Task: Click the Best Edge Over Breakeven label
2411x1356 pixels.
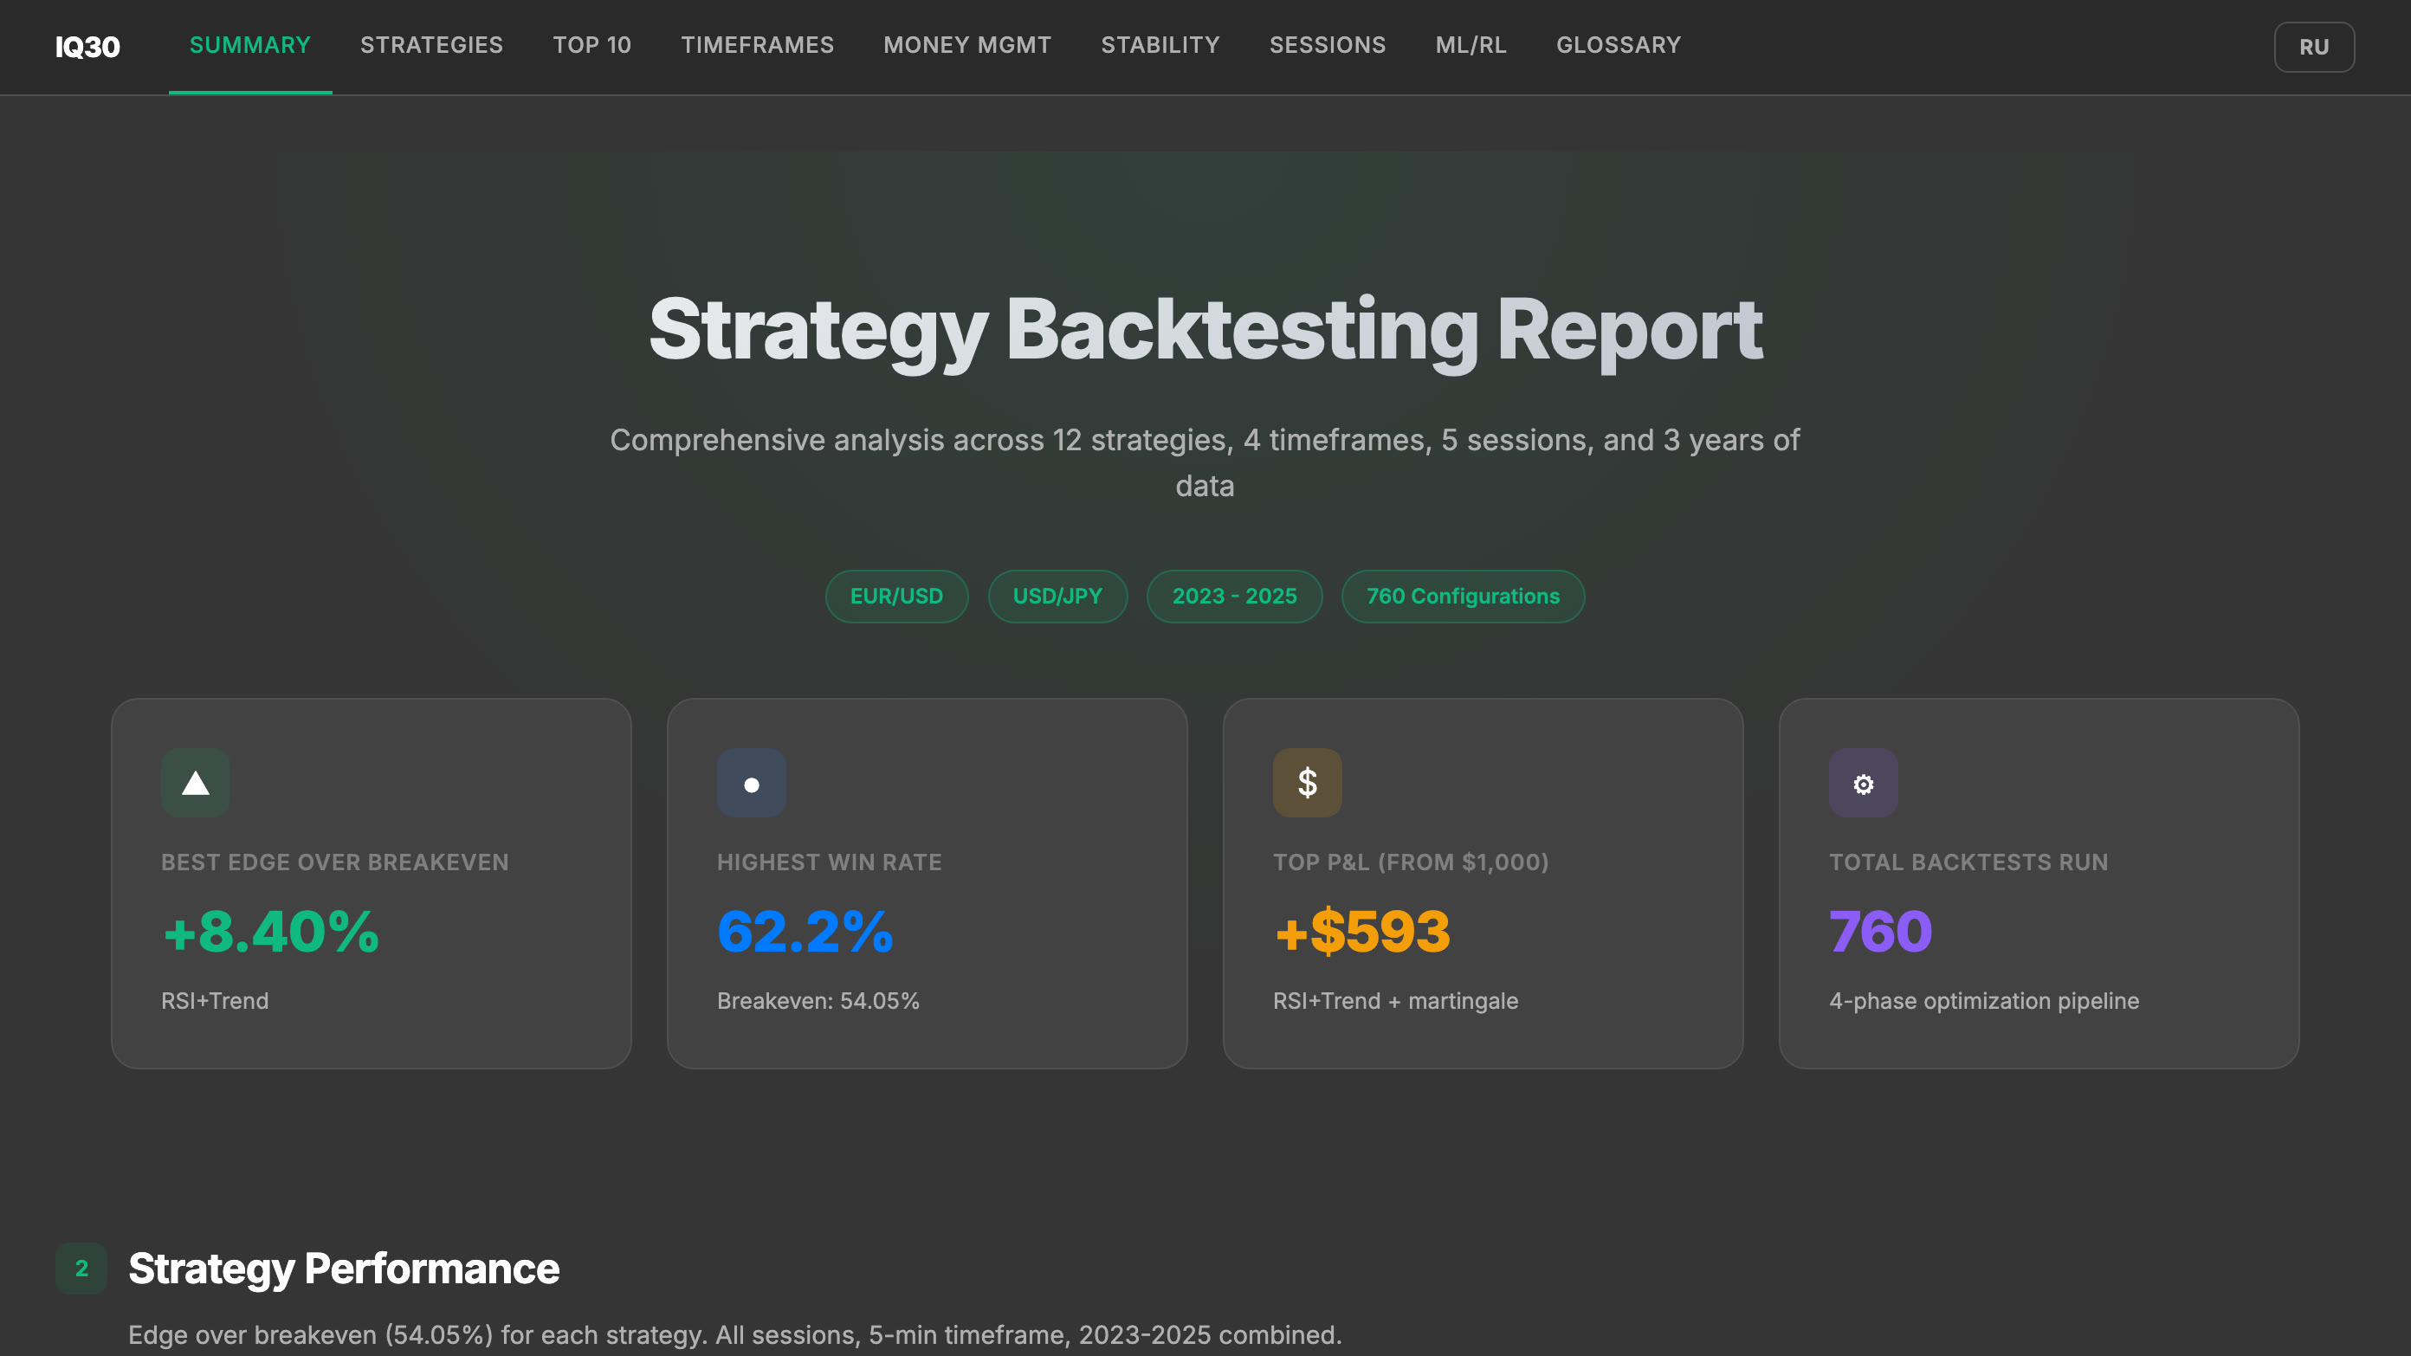Action: coord(335,862)
